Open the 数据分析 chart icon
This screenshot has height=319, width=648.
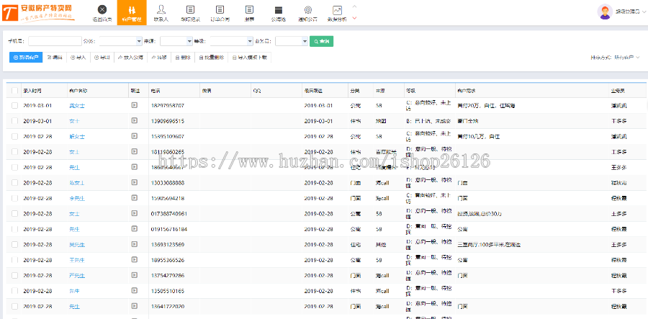[337, 10]
